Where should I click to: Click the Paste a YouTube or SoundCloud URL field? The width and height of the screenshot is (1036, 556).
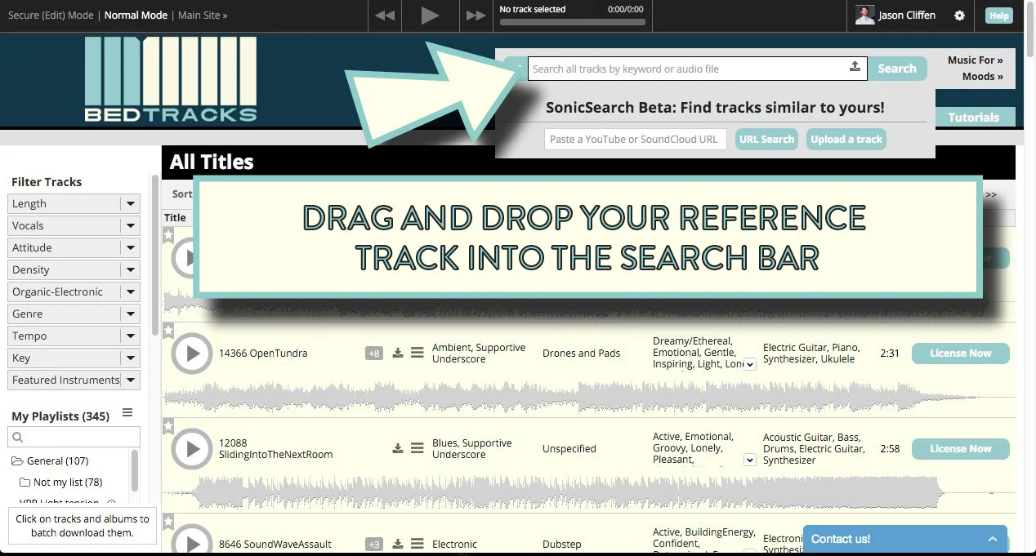click(x=635, y=139)
